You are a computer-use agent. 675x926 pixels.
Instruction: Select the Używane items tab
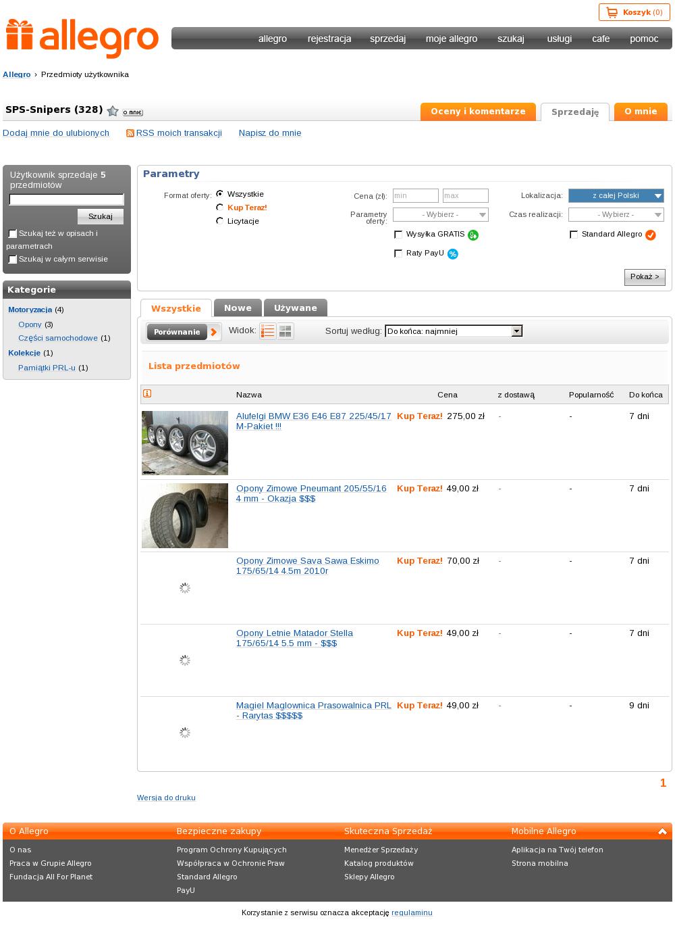coord(296,308)
